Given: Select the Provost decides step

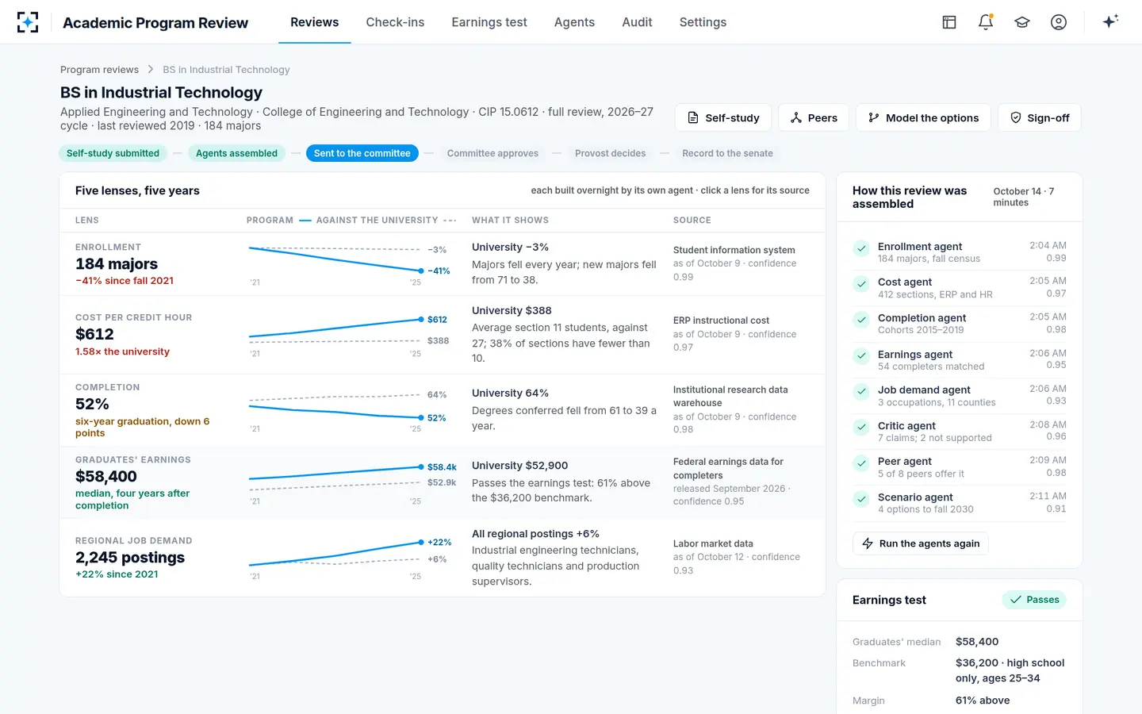Looking at the screenshot, I should [x=610, y=153].
